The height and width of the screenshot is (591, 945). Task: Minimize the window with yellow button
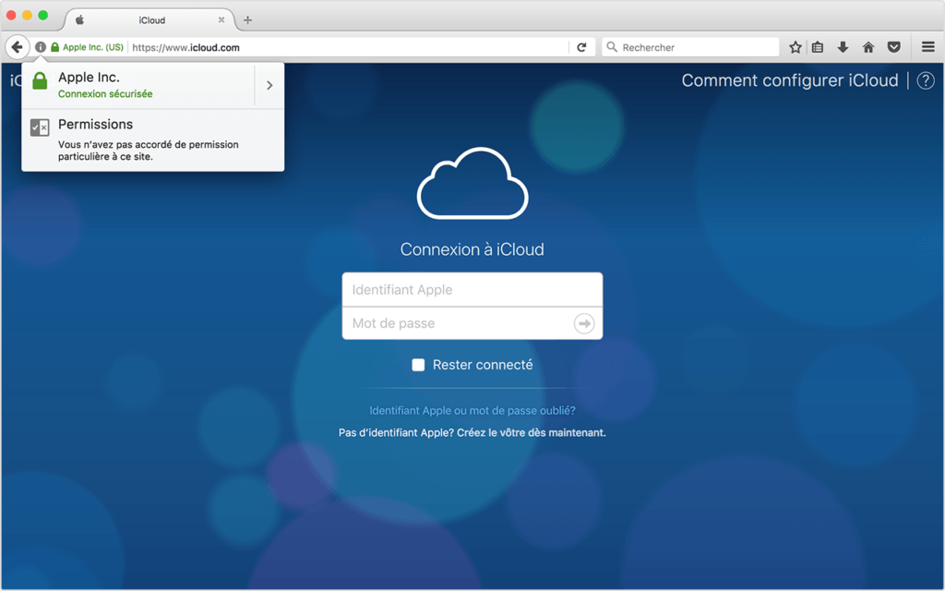[x=27, y=15]
